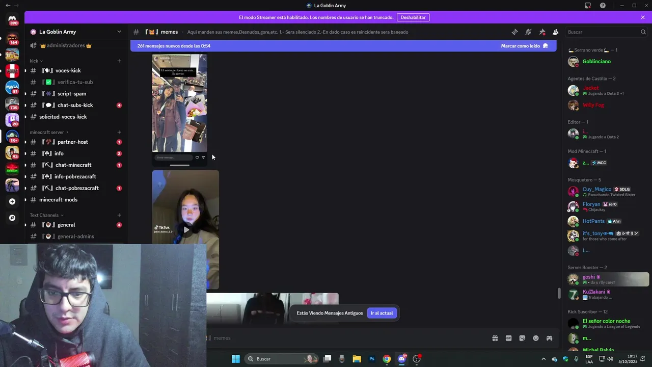Click the Deshabilitar streamer mode button
This screenshot has height=367, width=652.
[413, 17]
